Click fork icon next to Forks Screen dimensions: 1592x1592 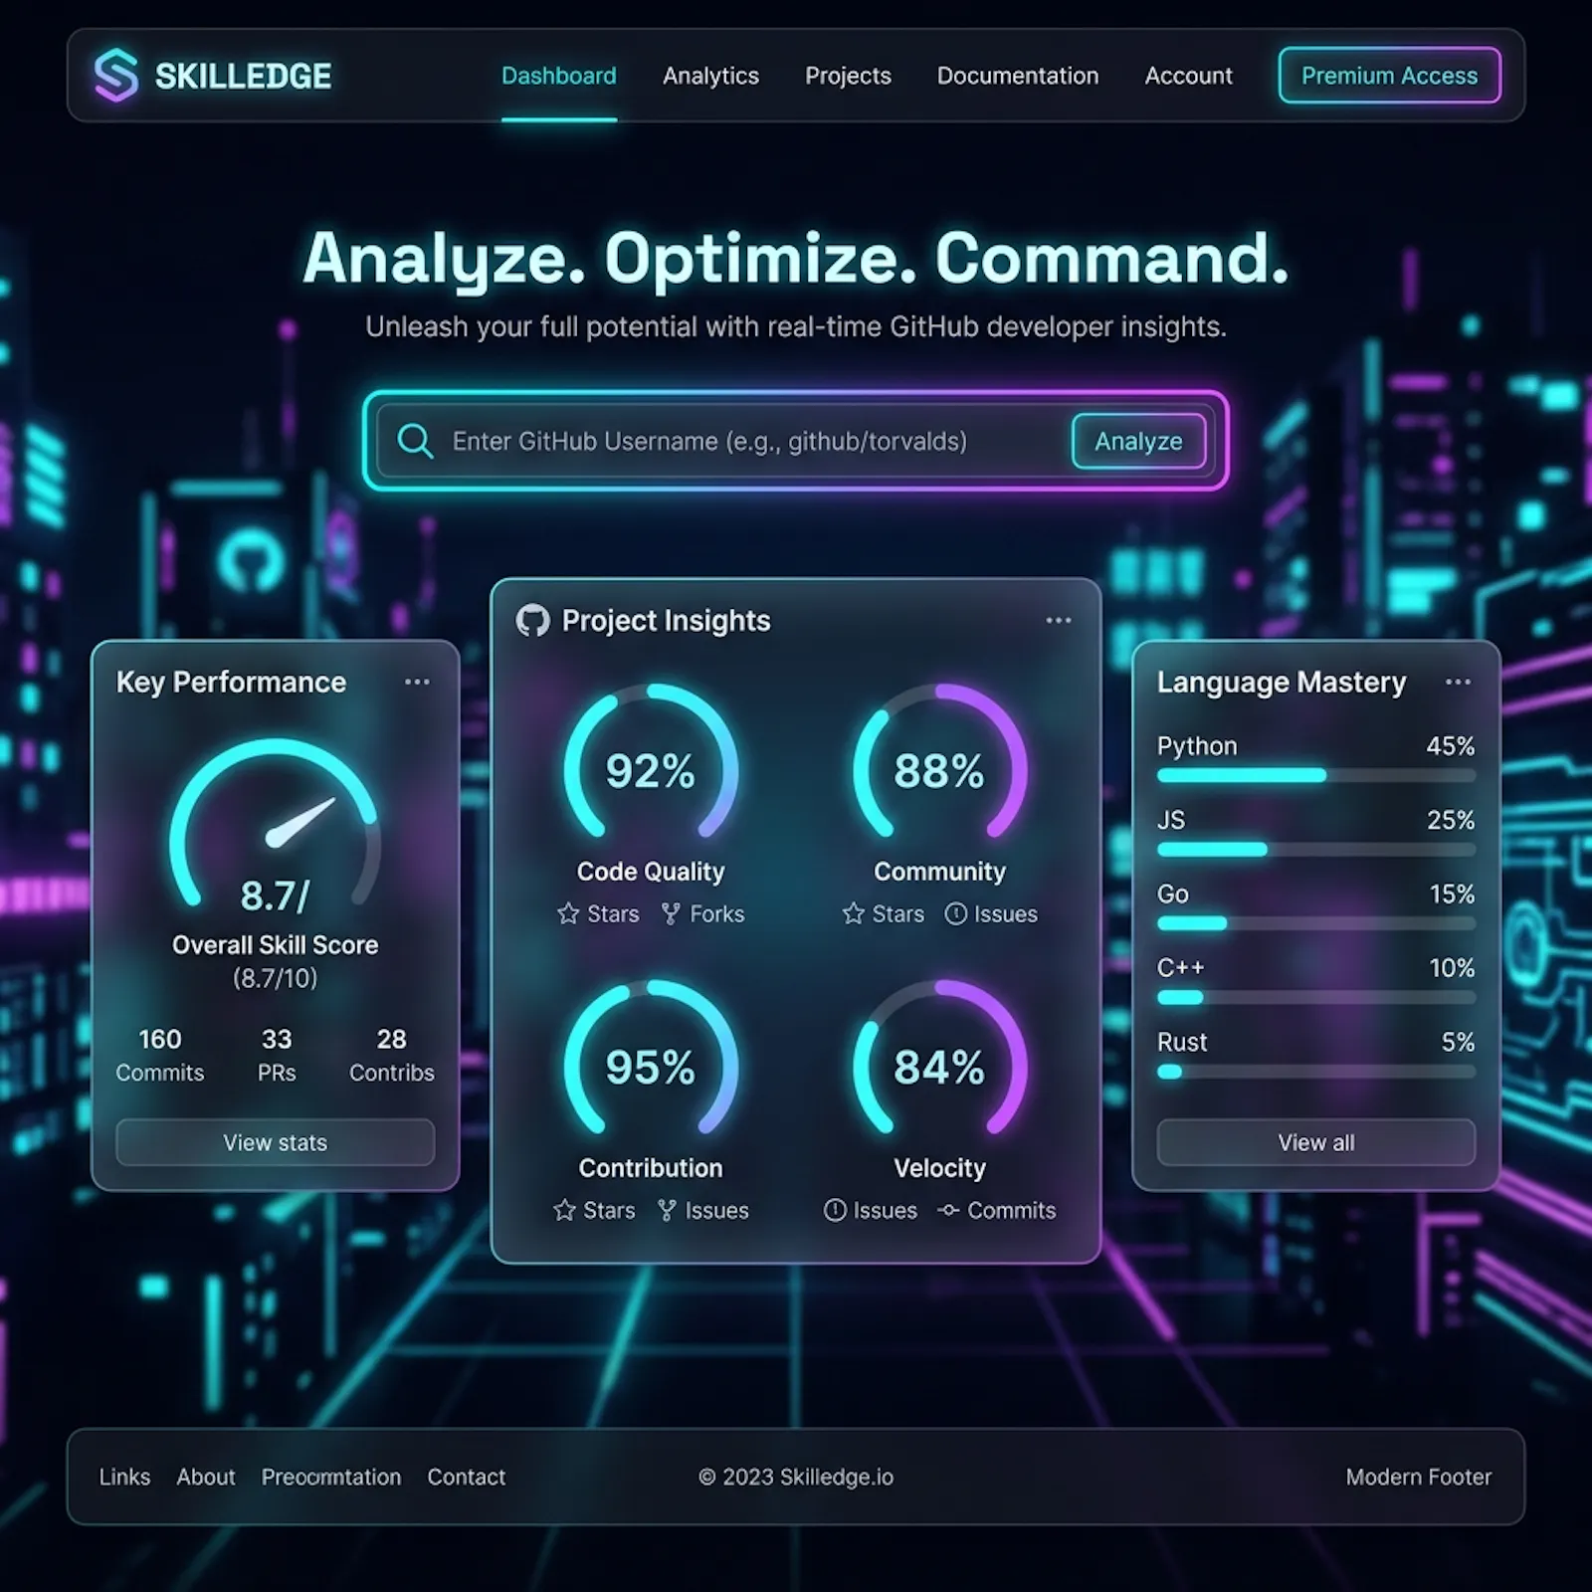pyautogui.click(x=672, y=913)
